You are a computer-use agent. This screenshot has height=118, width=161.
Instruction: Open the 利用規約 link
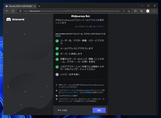pyautogui.click(x=88, y=92)
